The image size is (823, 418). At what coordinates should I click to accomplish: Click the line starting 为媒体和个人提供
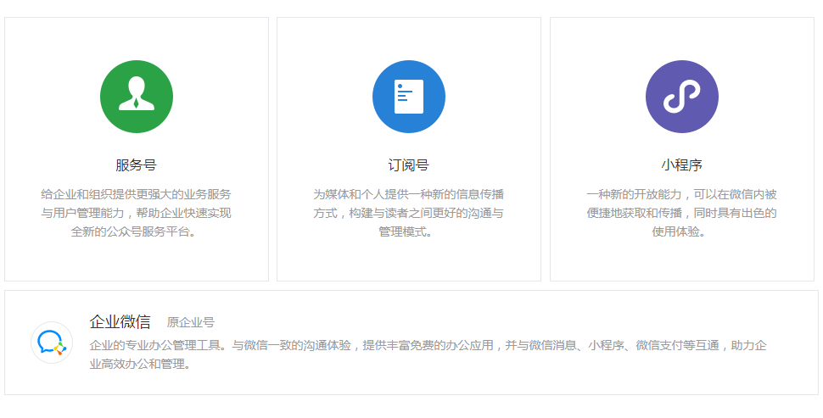pos(409,194)
